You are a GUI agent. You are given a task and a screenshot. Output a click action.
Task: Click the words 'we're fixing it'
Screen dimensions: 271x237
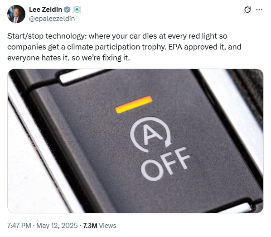click(x=106, y=58)
